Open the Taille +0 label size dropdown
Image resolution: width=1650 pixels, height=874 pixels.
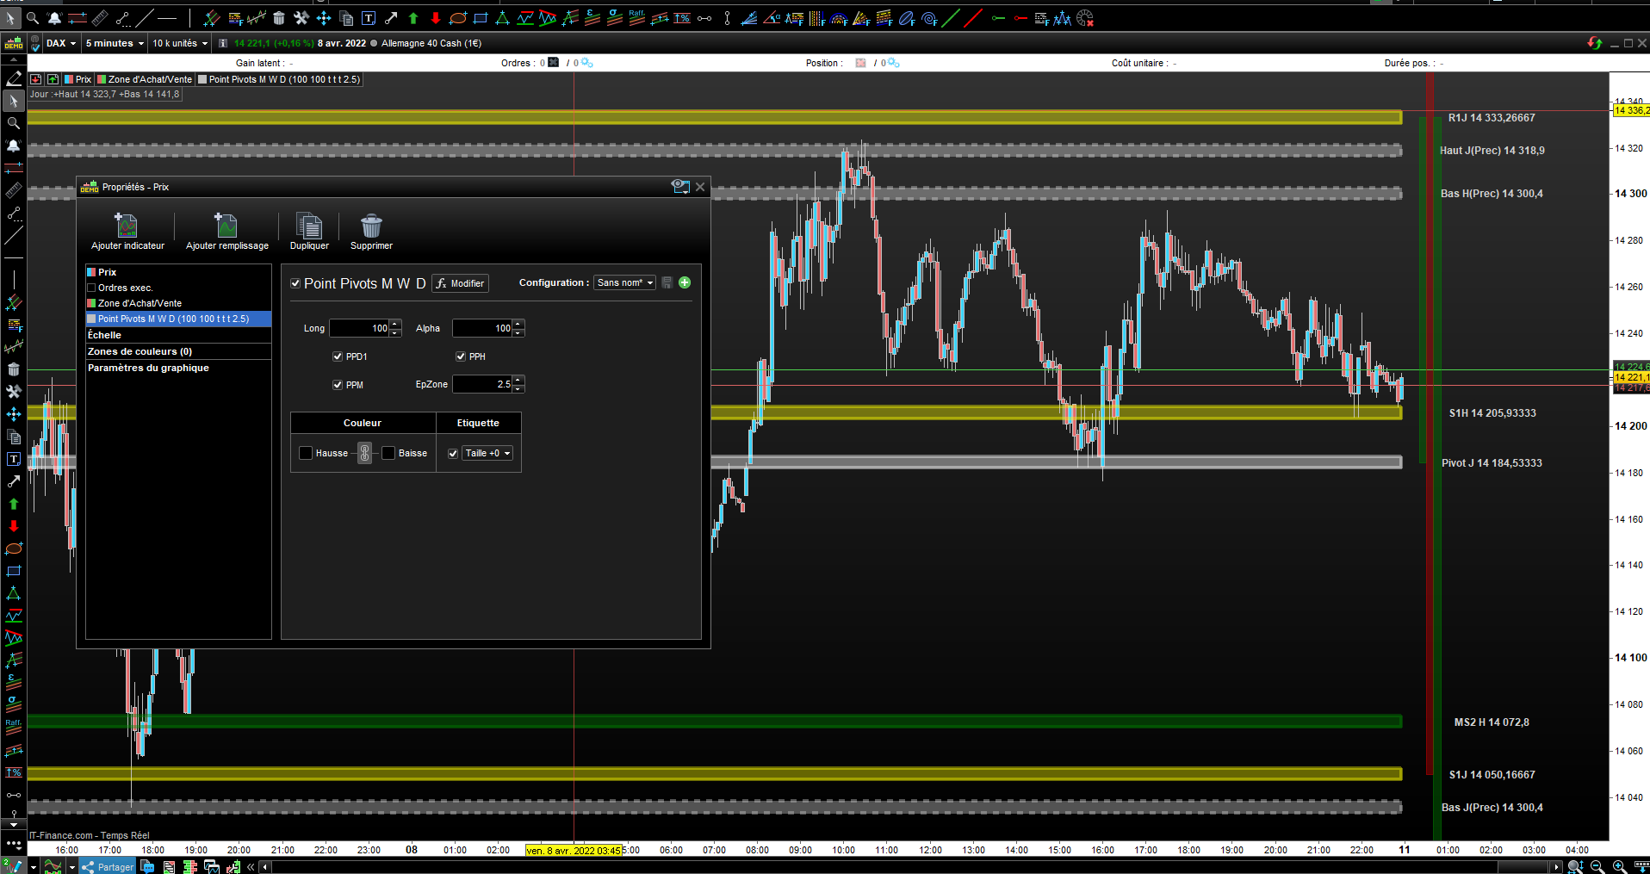[487, 453]
